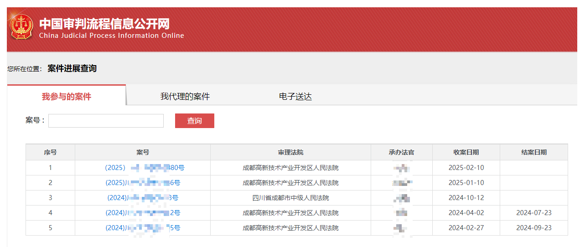Open the 2024 case link in row 3
585x247 pixels.
143,198
